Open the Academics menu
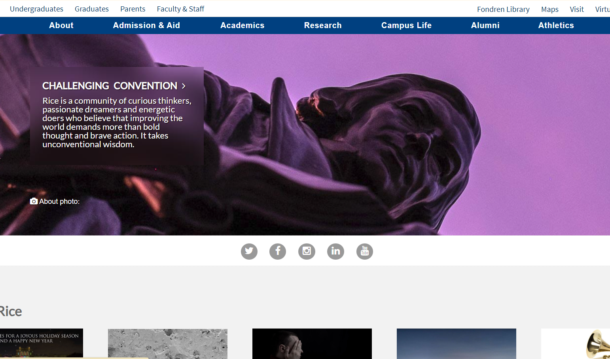This screenshot has width=610, height=359. tap(242, 25)
